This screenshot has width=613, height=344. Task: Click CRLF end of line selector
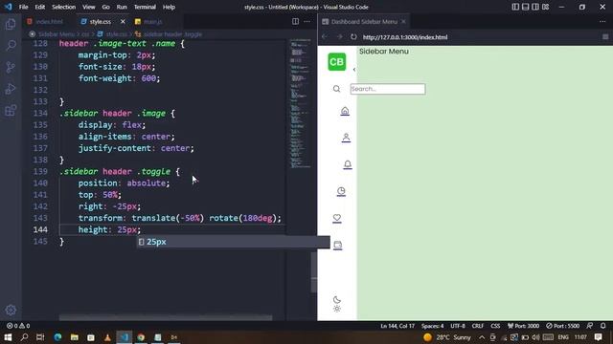(x=478, y=326)
